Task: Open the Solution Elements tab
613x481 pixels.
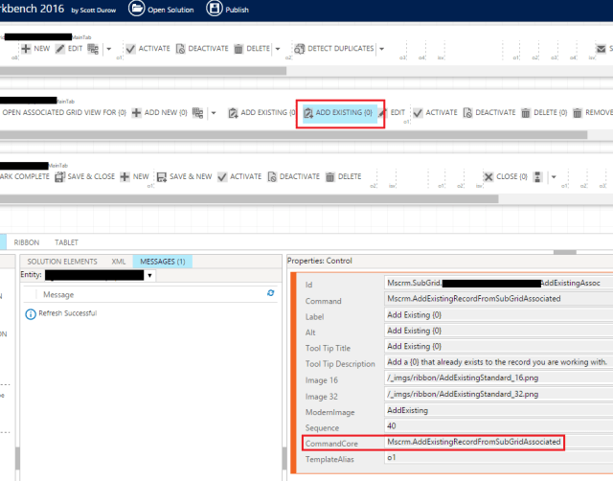Action: pos(62,261)
